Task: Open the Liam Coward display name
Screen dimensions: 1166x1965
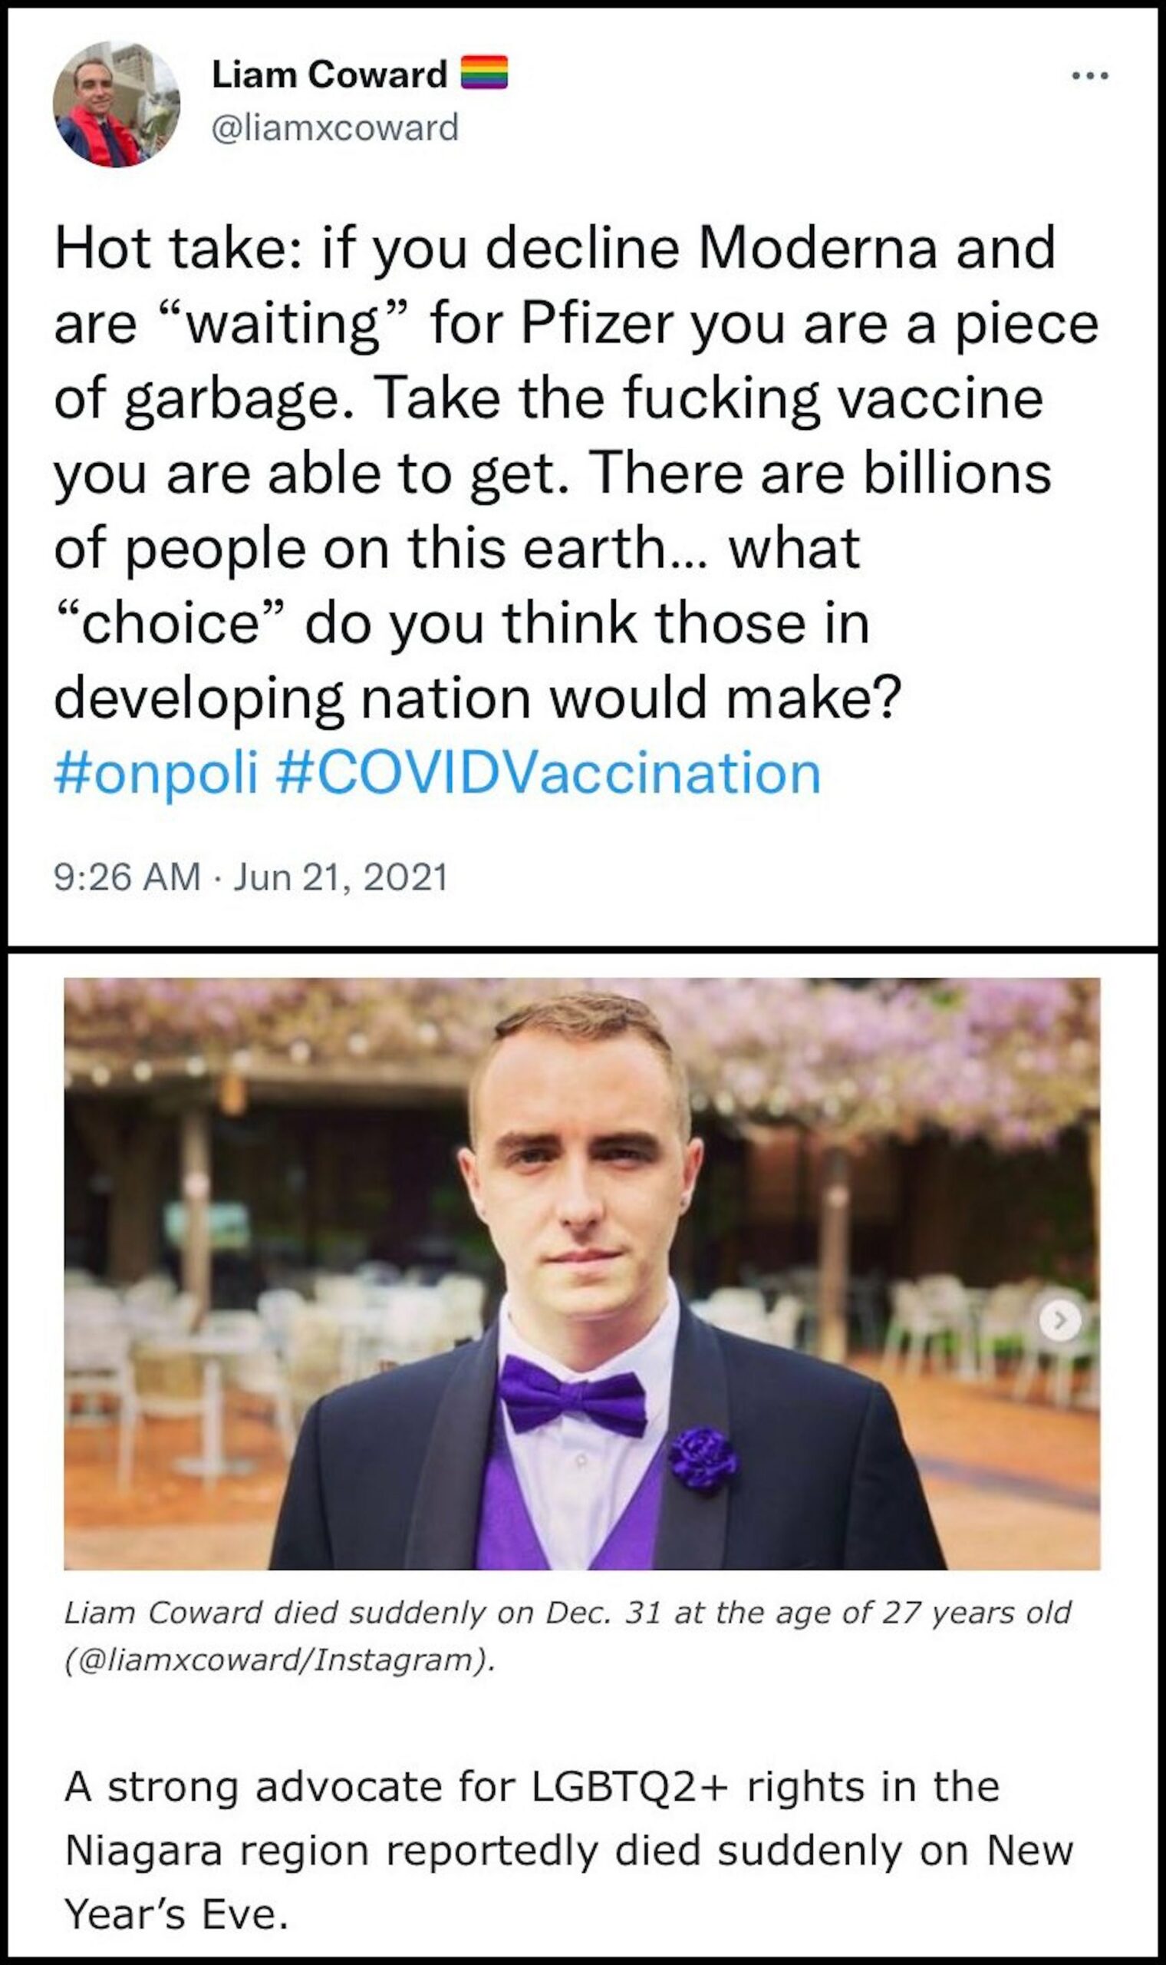Action: (x=329, y=74)
